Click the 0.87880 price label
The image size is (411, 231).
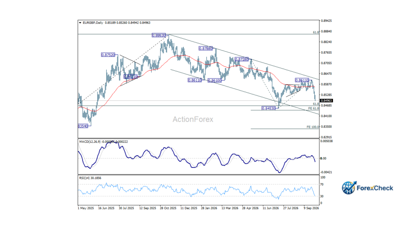(205, 48)
